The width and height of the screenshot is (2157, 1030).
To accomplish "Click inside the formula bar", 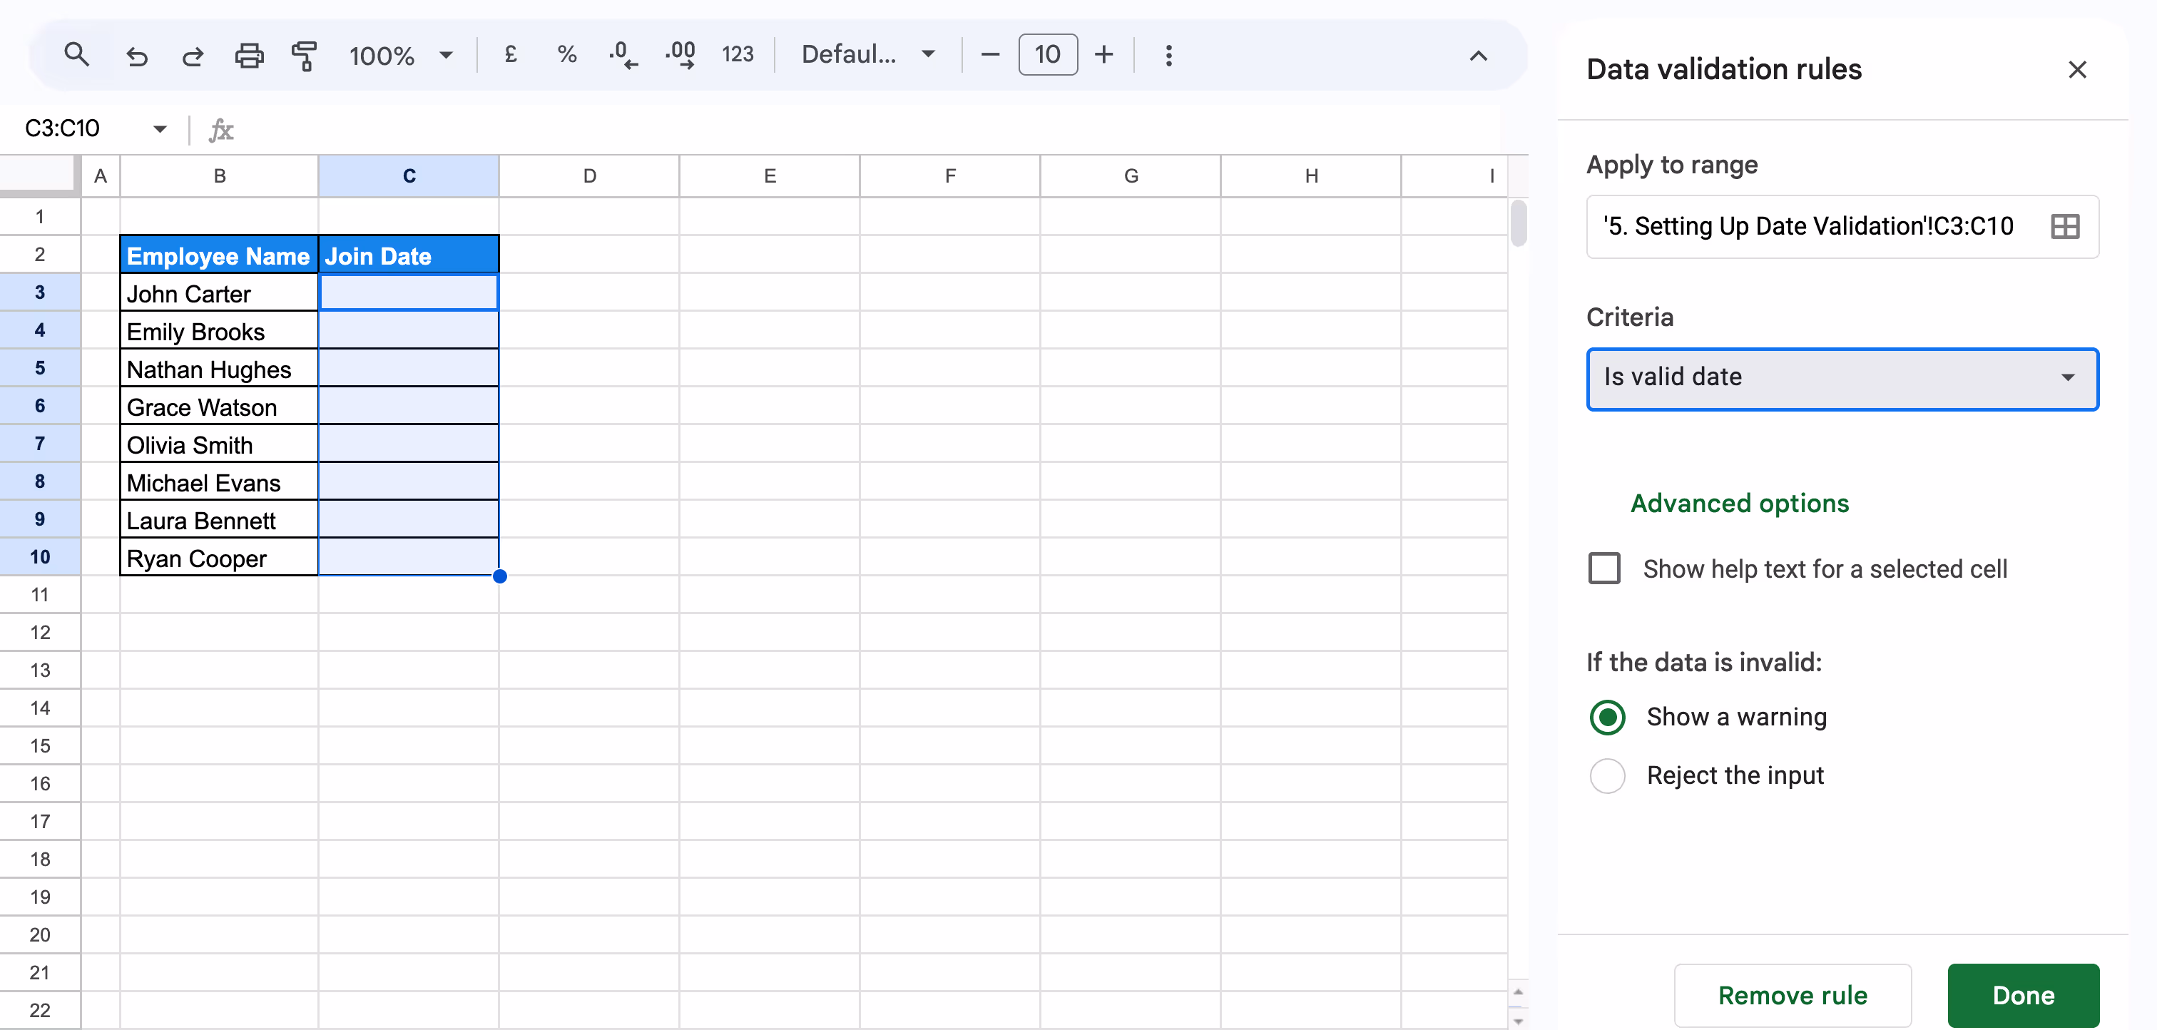I will tap(586, 128).
